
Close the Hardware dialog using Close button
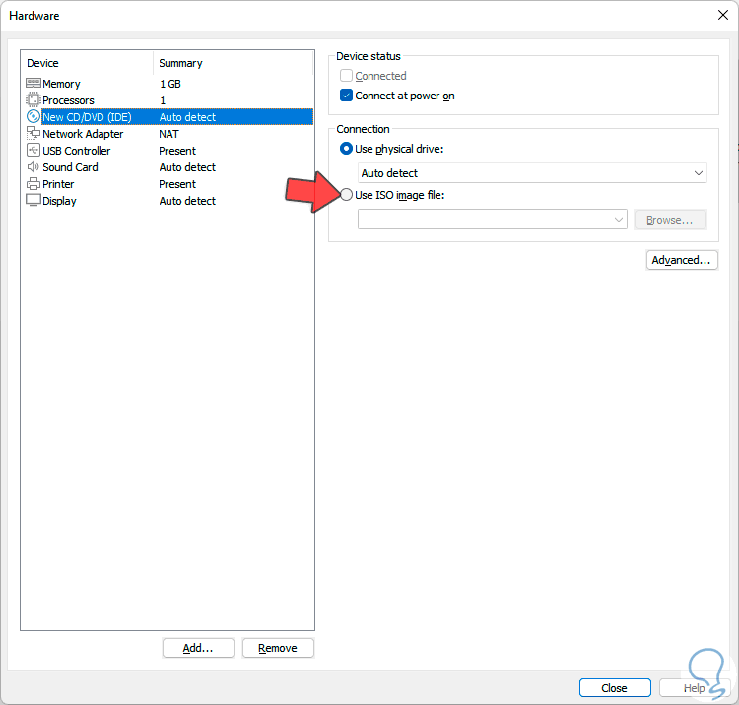(x=615, y=688)
